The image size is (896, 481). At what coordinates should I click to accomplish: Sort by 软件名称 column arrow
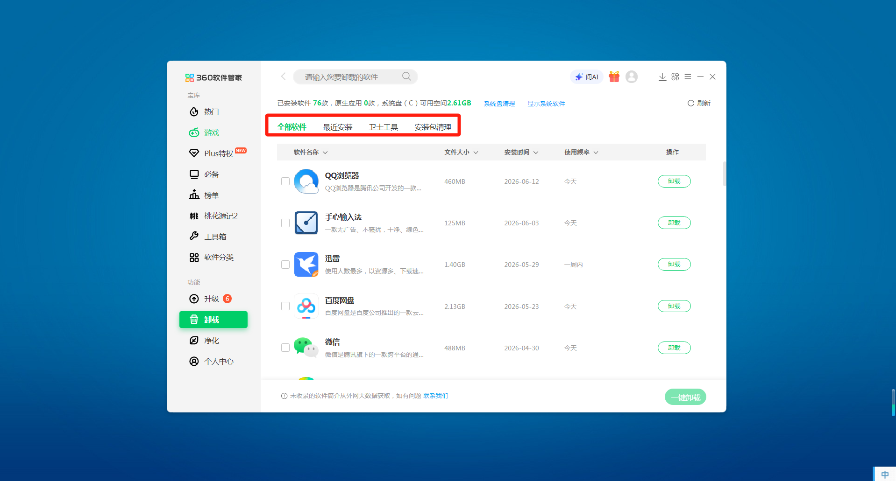pyautogui.click(x=325, y=153)
